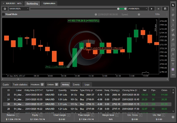Click history table scroll down arrow
The width and height of the screenshot is (177, 123).
click(x=173, y=112)
